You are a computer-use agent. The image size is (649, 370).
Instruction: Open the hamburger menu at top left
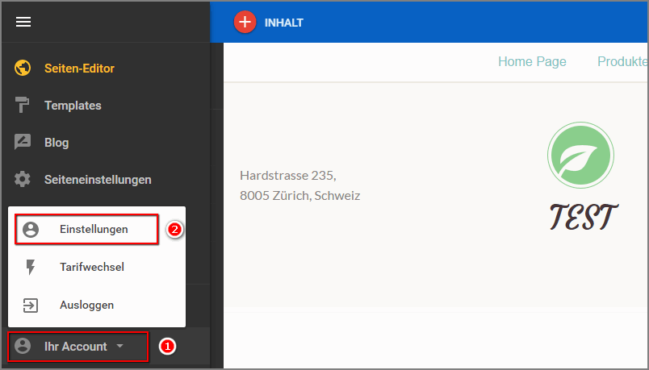tap(23, 22)
